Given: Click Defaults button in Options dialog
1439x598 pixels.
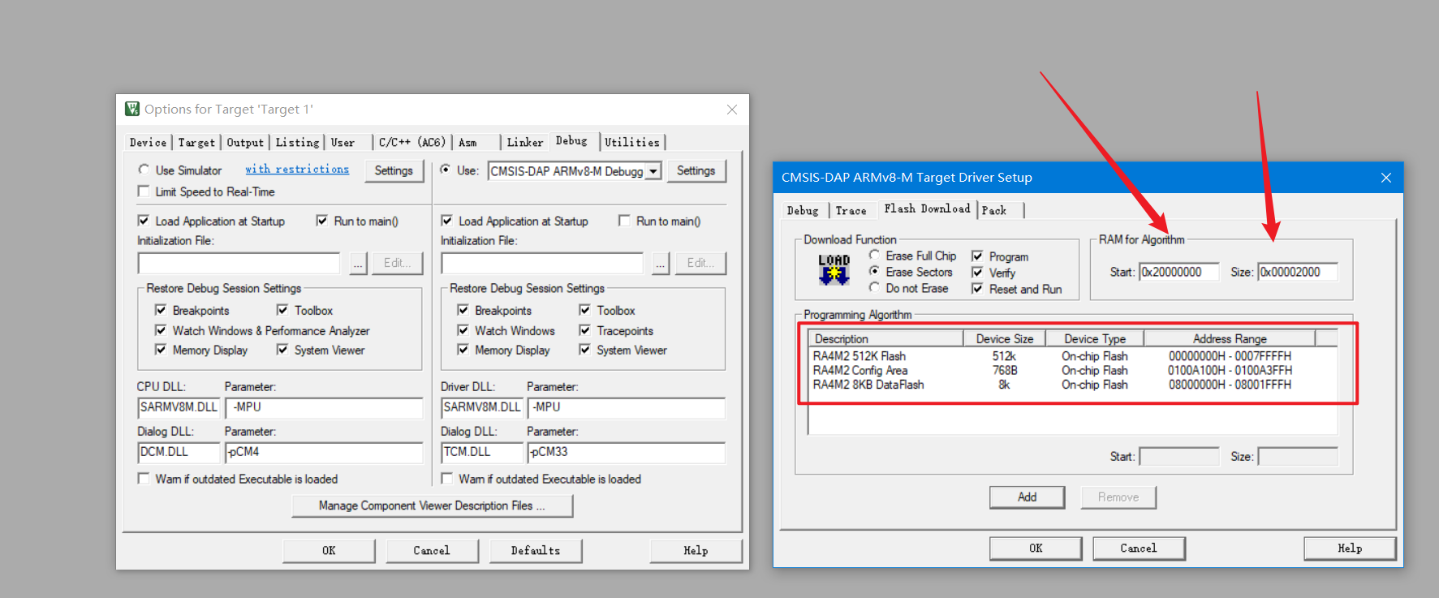Looking at the screenshot, I should click(x=536, y=550).
